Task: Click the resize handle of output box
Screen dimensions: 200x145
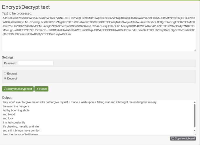Action: [x=195, y=134]
